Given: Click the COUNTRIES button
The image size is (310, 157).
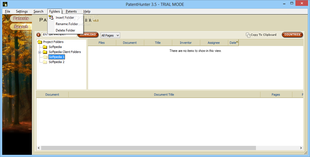Looking at the screenshot, I should click(292, 35).
